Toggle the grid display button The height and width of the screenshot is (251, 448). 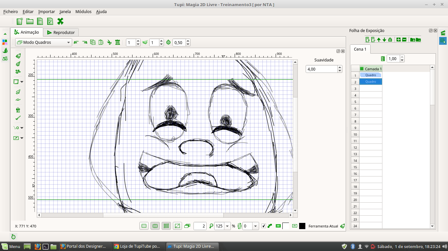(x=166, y=226)
